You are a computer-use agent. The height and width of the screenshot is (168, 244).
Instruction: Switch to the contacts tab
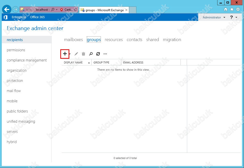[134, 40]
